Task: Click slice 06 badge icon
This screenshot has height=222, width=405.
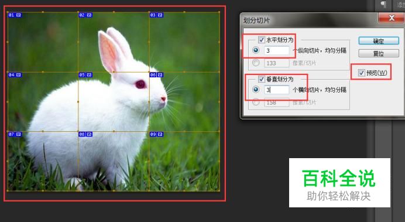Action: pyautogui.click(x=160, y=75)
